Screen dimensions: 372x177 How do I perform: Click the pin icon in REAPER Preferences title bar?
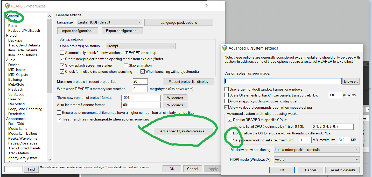(x=206, y=6)
